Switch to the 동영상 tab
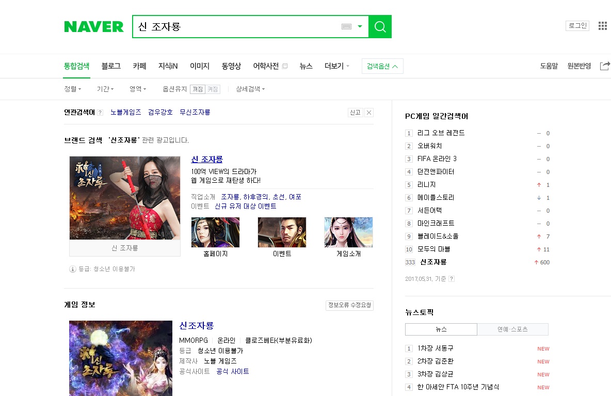611x396 pixels. [232, 66]
